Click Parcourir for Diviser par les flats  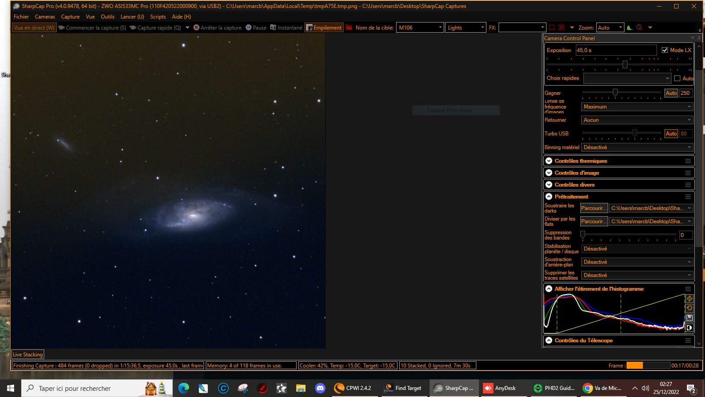[x=594, y=221]
